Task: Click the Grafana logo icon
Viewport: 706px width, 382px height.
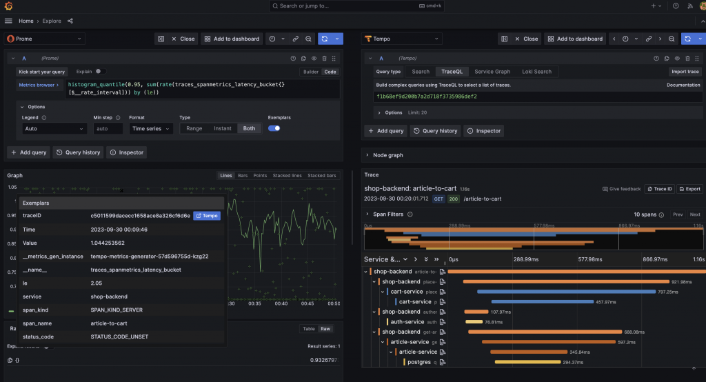Action: pyautogui.click(x=8, y=6)
